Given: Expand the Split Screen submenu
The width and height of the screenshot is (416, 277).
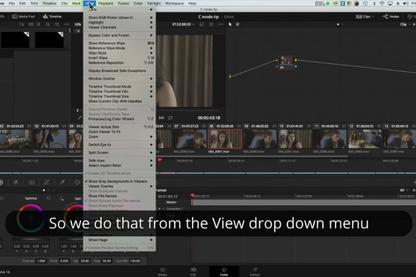Looking at the screenshot, I should point(119,153).
